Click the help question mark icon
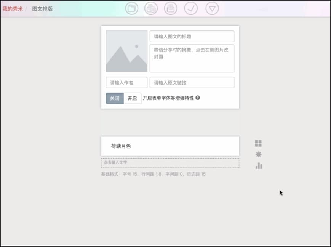 (198, 98)
